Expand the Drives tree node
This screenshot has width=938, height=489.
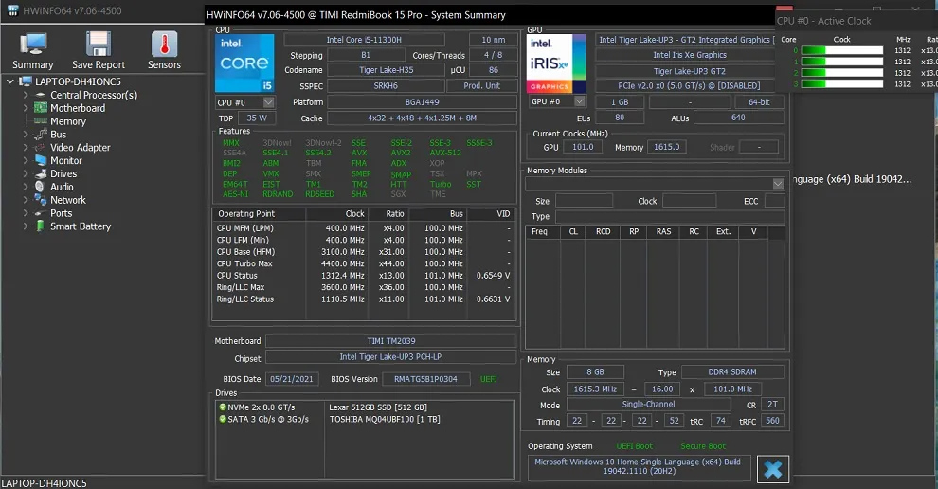point(26,173)
